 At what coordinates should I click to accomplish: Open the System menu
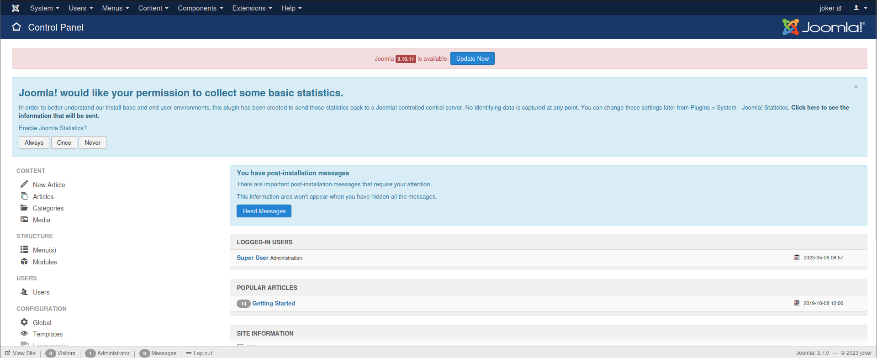45,8
